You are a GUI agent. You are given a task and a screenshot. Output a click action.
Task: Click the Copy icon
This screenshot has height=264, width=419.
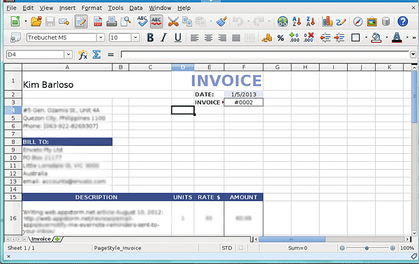tap(187, 22)
